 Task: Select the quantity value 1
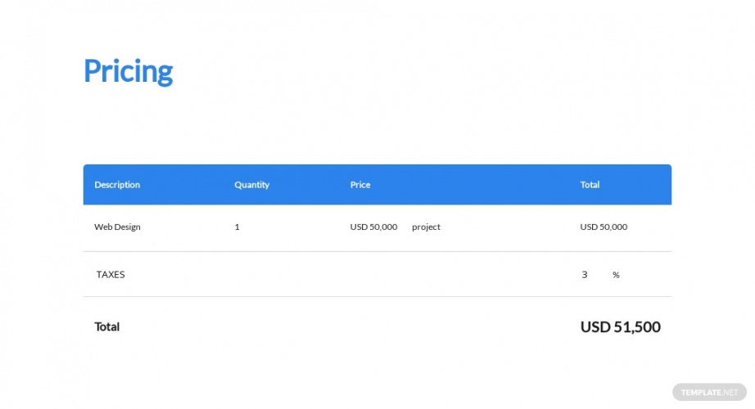237,227
